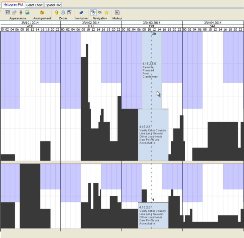Click the JAN 02 2014 date header
The image size is (244, 238).
click(x=91, y=23)
